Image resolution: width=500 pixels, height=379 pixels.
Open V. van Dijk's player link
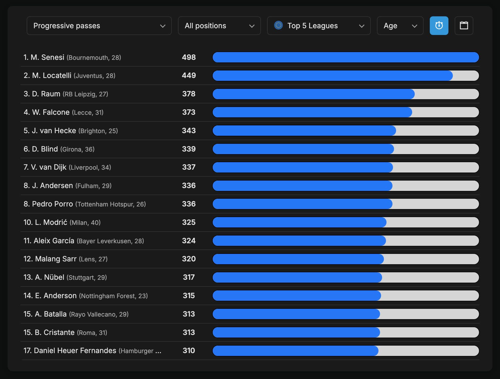49,167
